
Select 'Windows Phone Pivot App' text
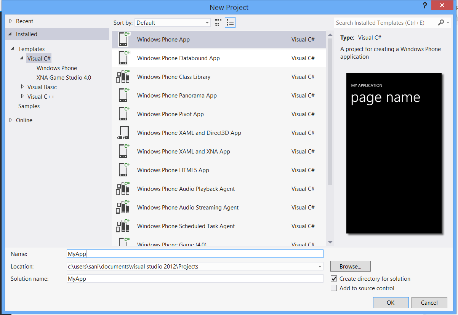pyautogui.click(x=170, y=114)
